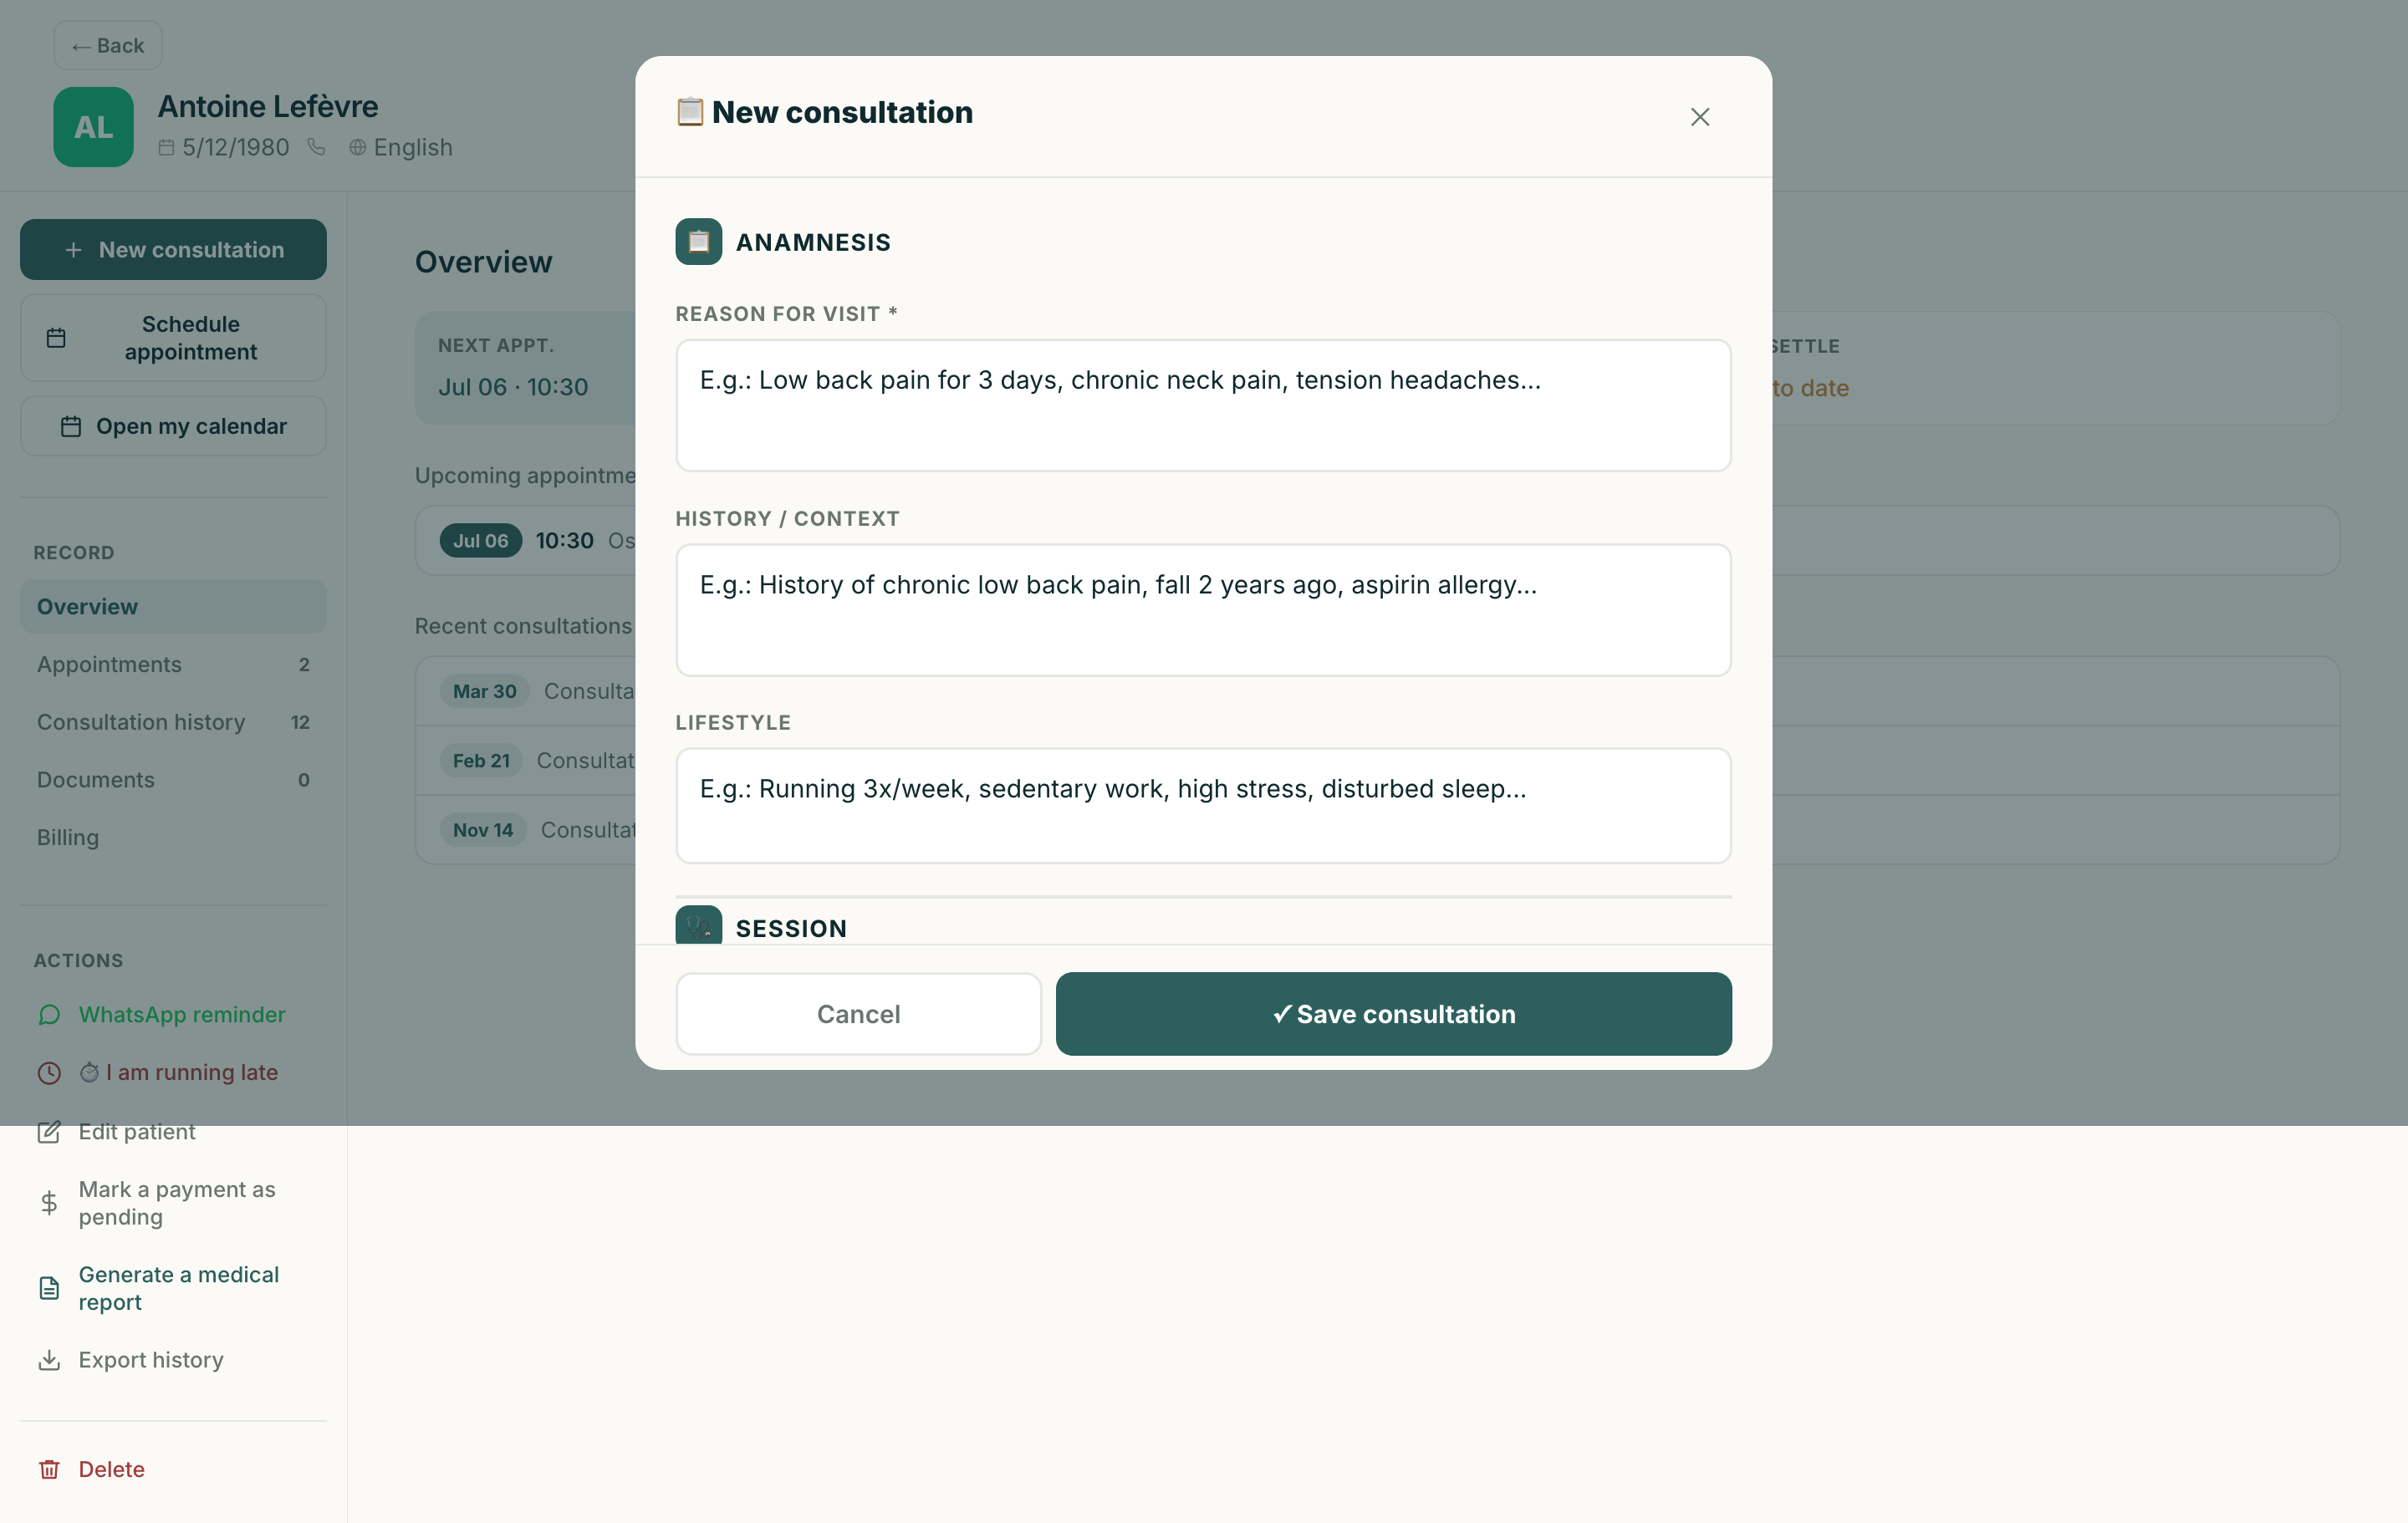The image size is (2408, 1523).
Task: Click calendar icon in Open my calendar
Action: pos(70,426)
